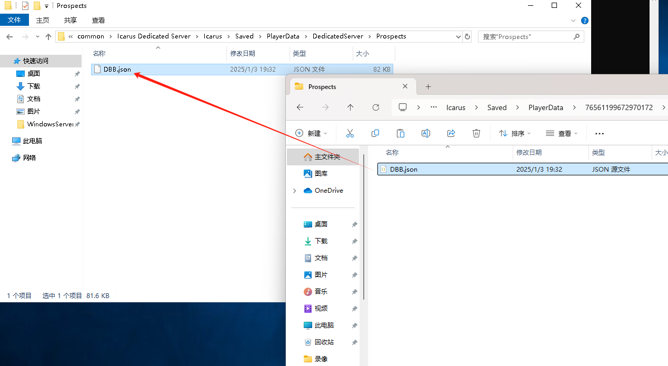This screenshot has height=366, width=668.
Task: Open 下载 in rear navigation pane
Action: pyautogui.click(x=34, y=86)
